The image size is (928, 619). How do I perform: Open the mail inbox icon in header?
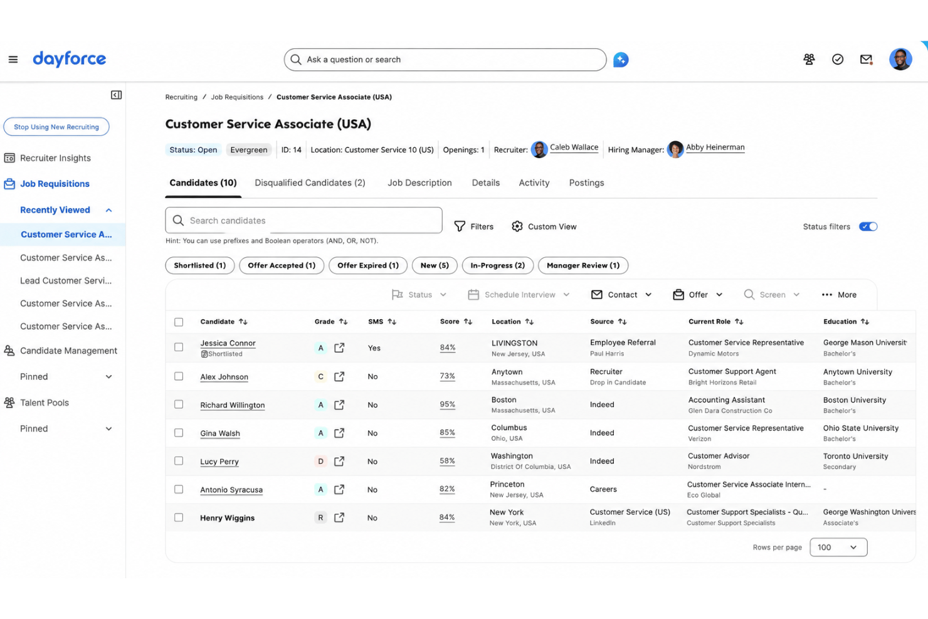pos(866,59)
